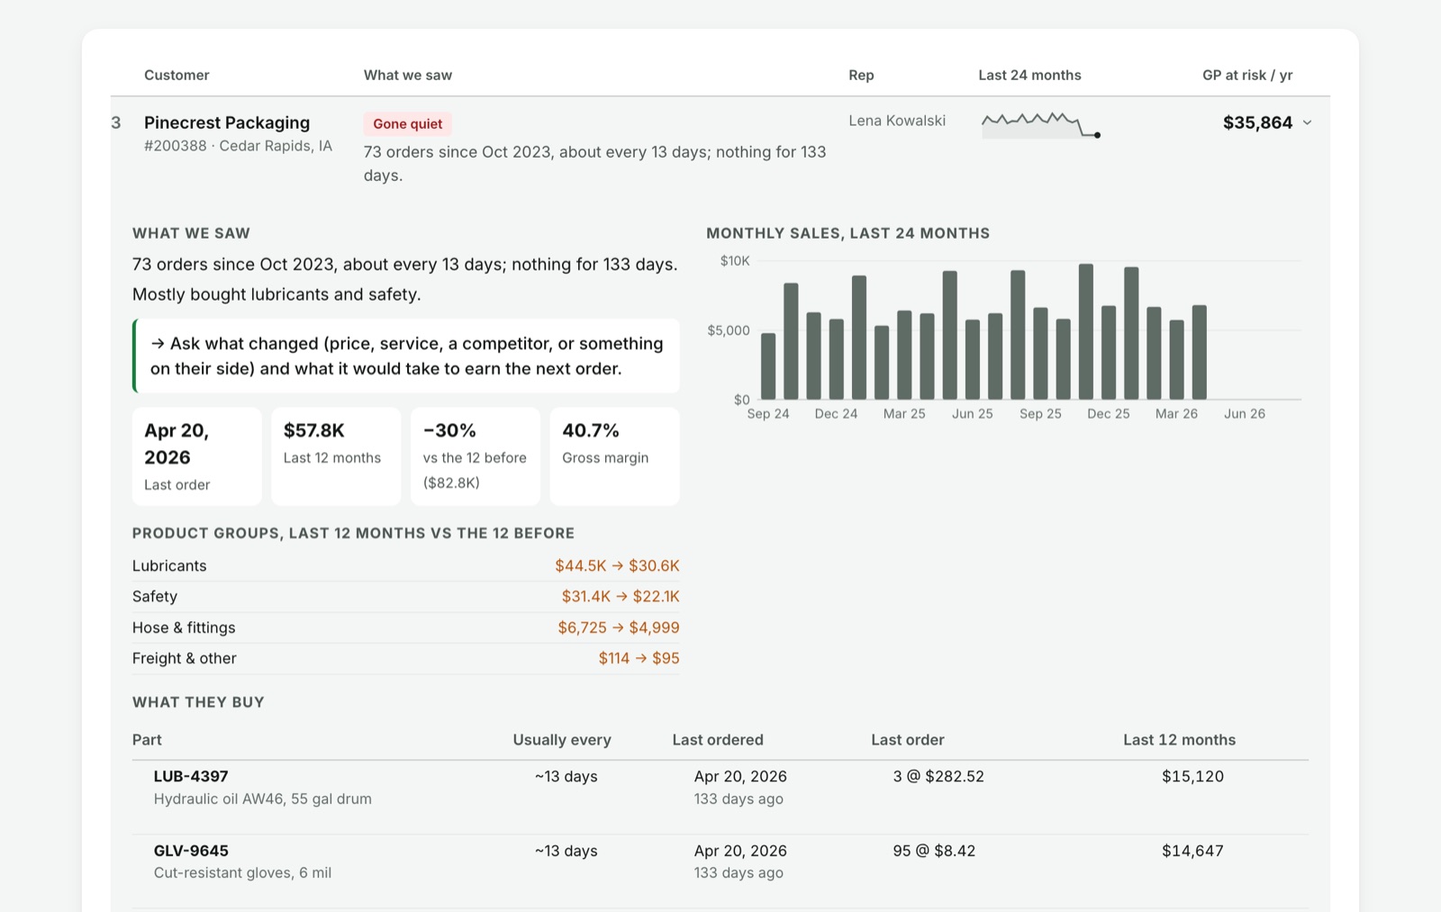Click the Last ordered column header

click(718, 740)
